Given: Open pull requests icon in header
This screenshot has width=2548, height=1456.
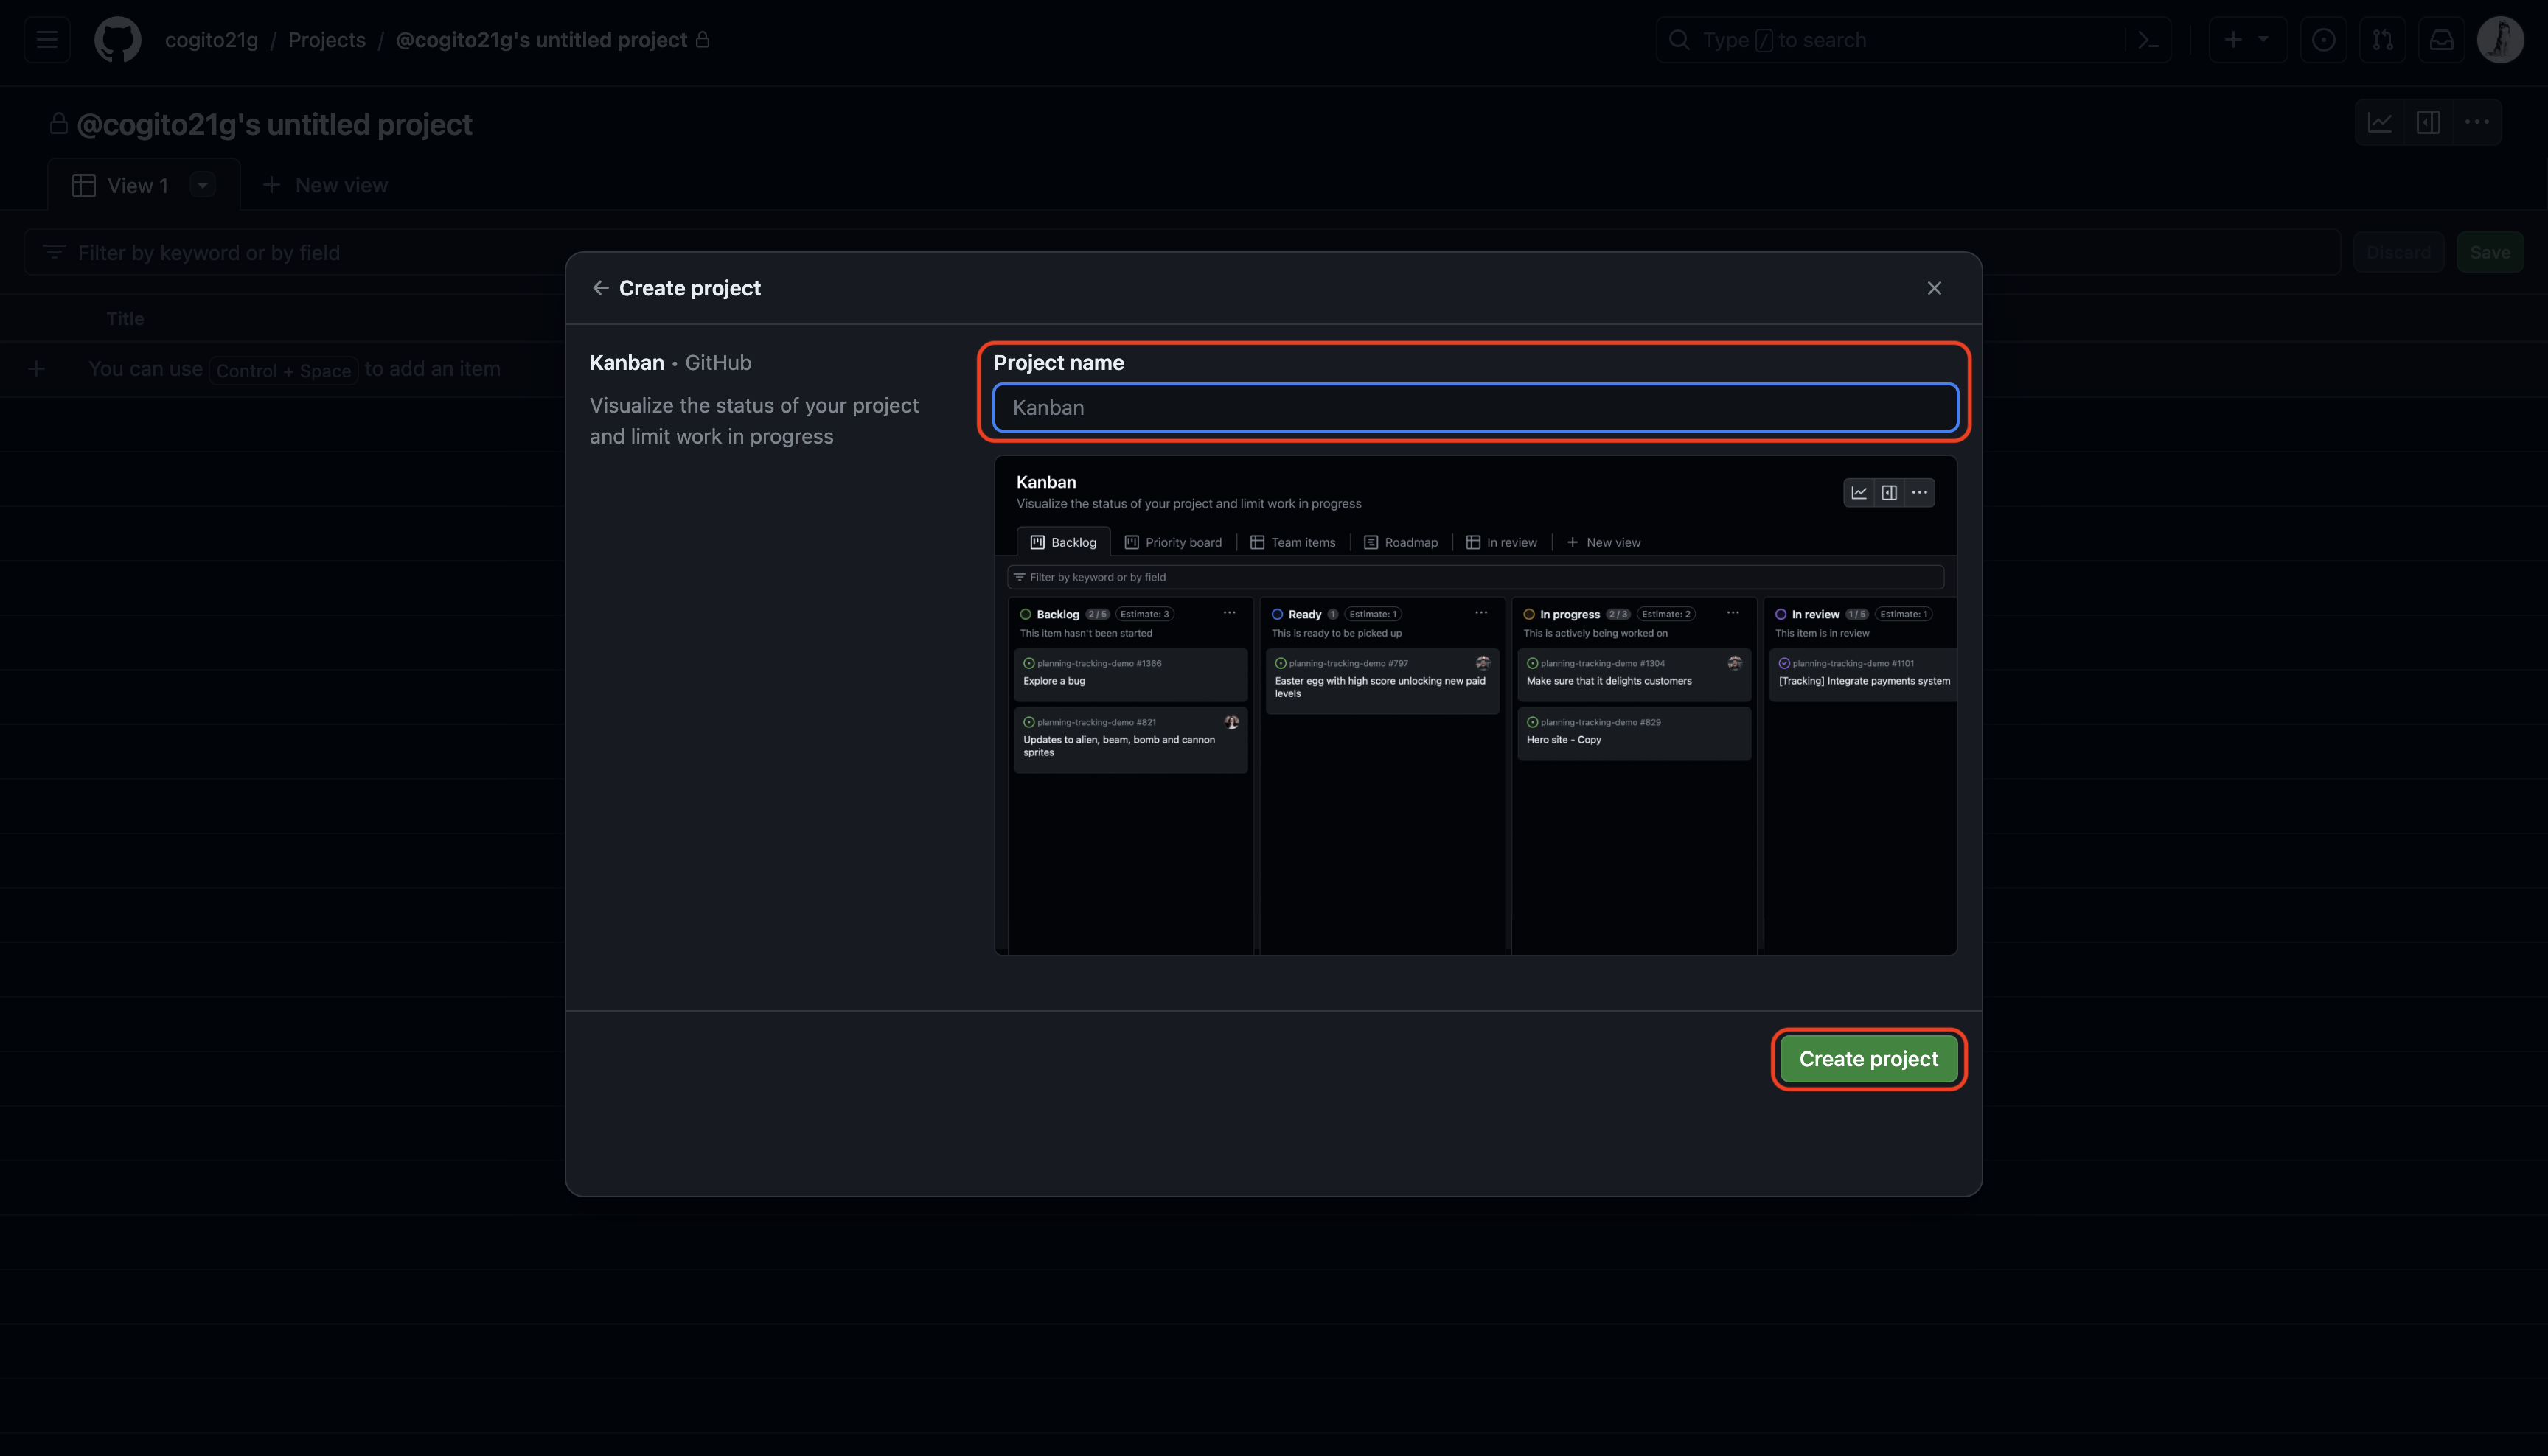Looking at the screenshot, I should tap(2382, 40).
